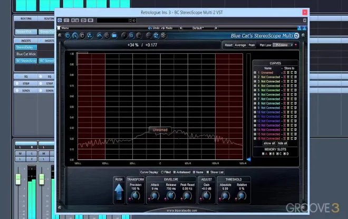Reset the Peak values
This screenshot has width=348, height=219.
(x=252, y=45)
